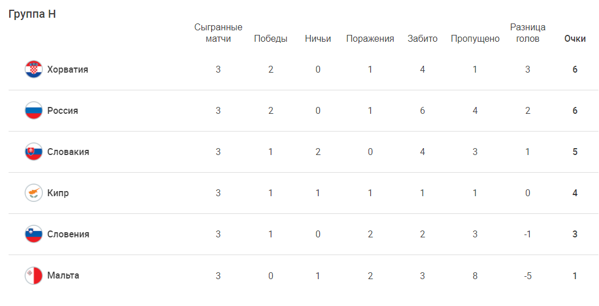Open the Словения team link
The image size is (599, 306).
tap(68, 234)
